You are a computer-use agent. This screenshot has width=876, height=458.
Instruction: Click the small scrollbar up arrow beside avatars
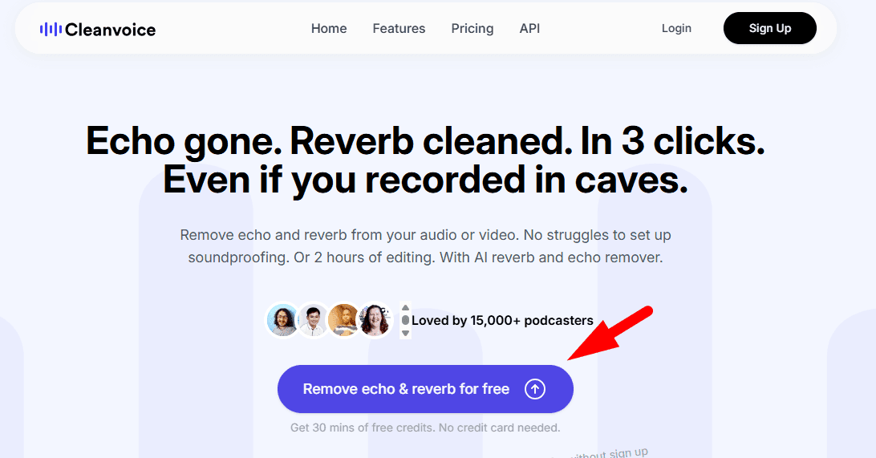coord(405,307)
